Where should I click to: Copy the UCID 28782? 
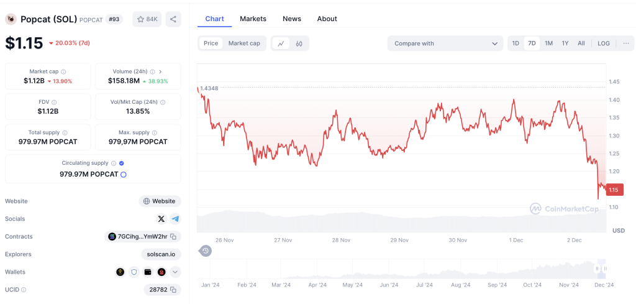[x=173, y=290]
